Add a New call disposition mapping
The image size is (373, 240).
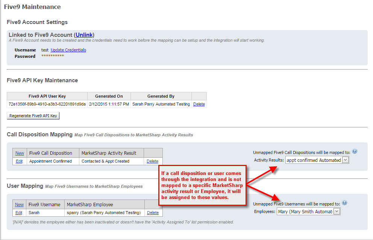[20, 153]
